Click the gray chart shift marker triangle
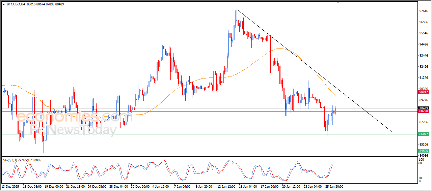This screenshot has width=432, height=191. [x=338, y=2]
